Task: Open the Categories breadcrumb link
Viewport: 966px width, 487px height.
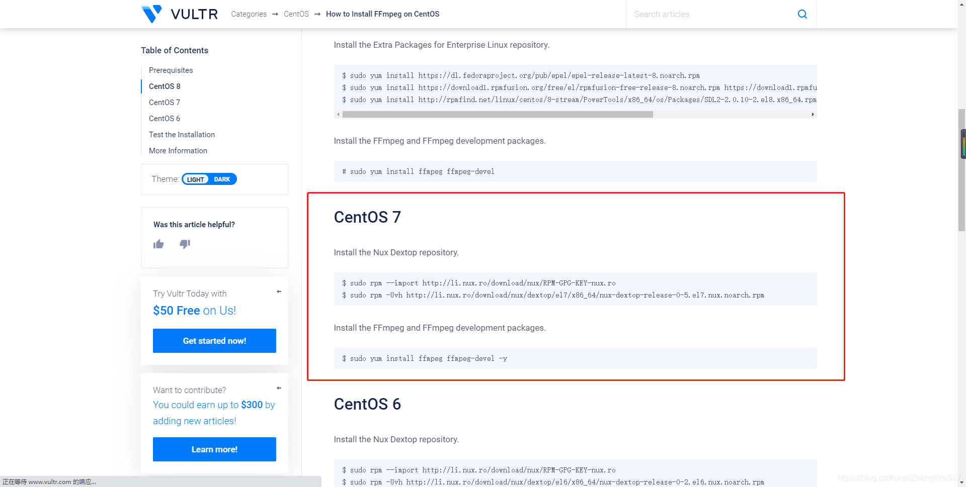Action: pyautogui.click(x=249, y=14)
